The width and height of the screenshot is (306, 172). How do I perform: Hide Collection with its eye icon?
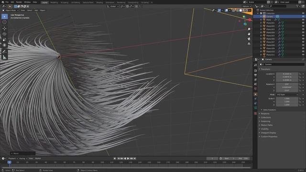(303, 13)
